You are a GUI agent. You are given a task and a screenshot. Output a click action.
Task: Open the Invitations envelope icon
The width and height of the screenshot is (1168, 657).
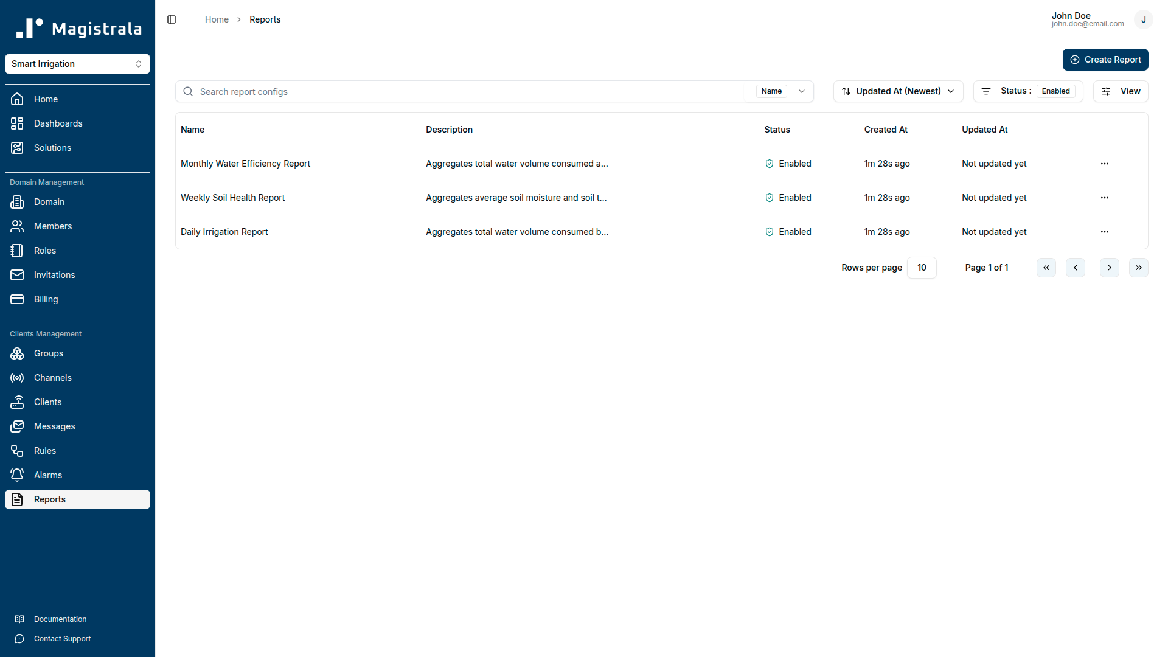[x=16, y=275]
